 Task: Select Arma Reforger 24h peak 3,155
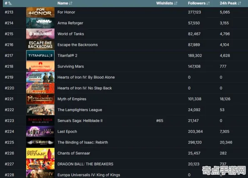[224, 23]
